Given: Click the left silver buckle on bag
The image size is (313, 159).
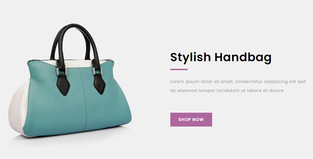Looking at the screenshot, I should coord(61,72).
